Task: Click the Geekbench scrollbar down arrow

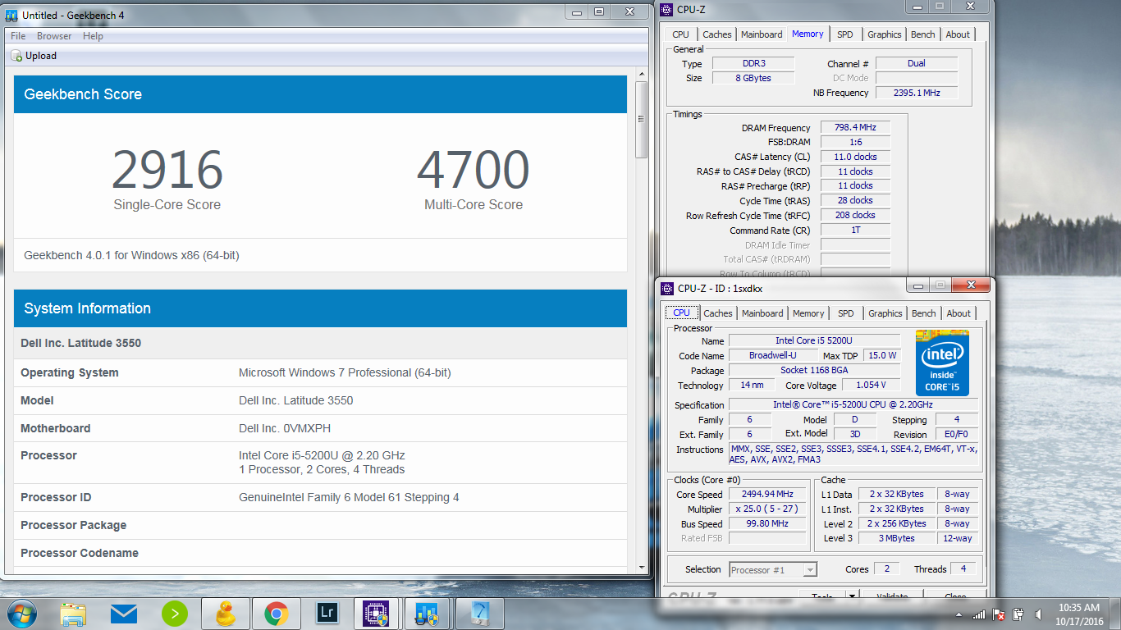Action: pyautogui.click(x=641, y=568)
